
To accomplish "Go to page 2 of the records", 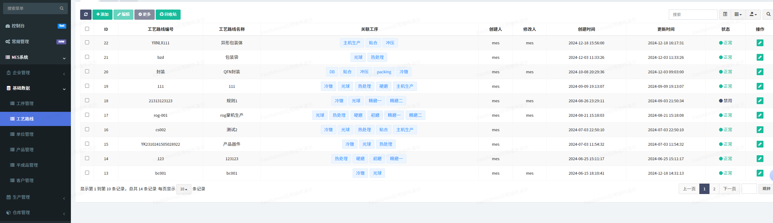I will [714, 189].
